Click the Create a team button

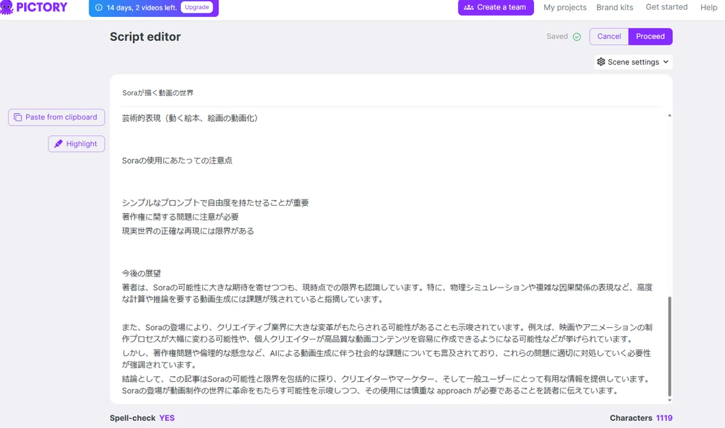point(496,7)
